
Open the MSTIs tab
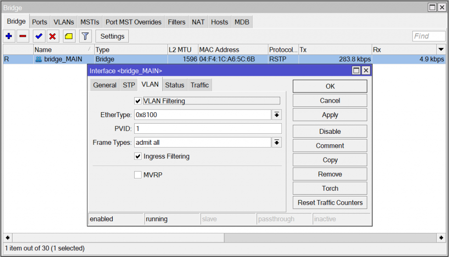(89, 22)
